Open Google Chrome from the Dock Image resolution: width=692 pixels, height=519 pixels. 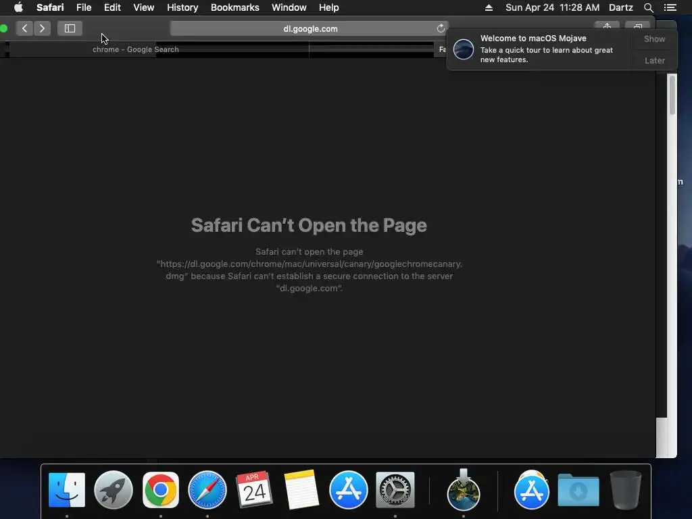point(161,490)
